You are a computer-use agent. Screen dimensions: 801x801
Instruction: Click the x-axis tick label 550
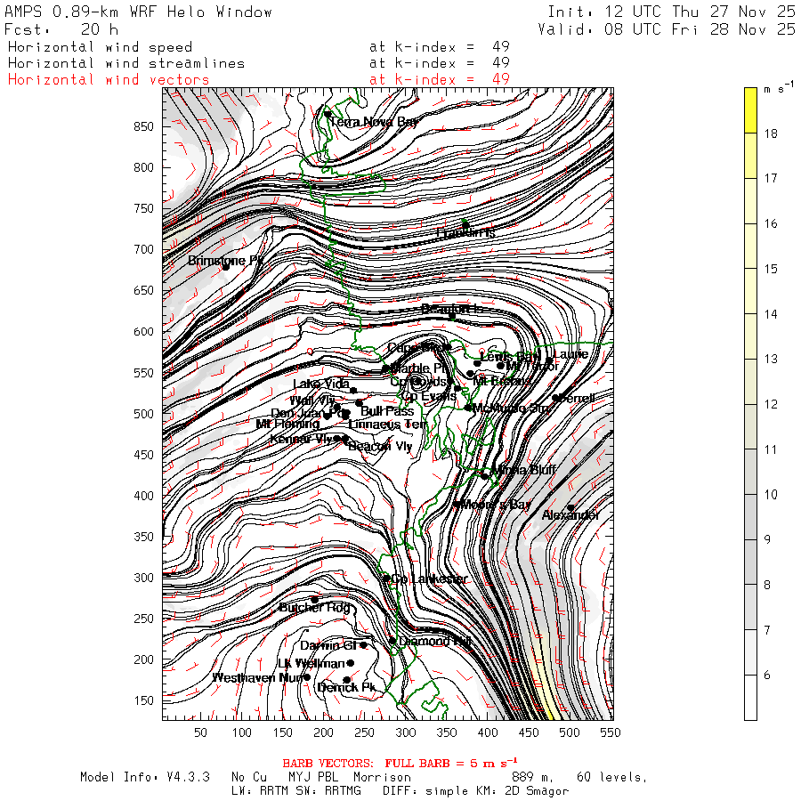coord(611,732)
